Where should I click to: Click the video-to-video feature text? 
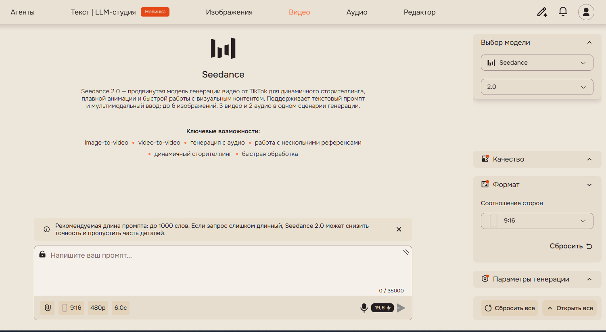tap(159, 143)
